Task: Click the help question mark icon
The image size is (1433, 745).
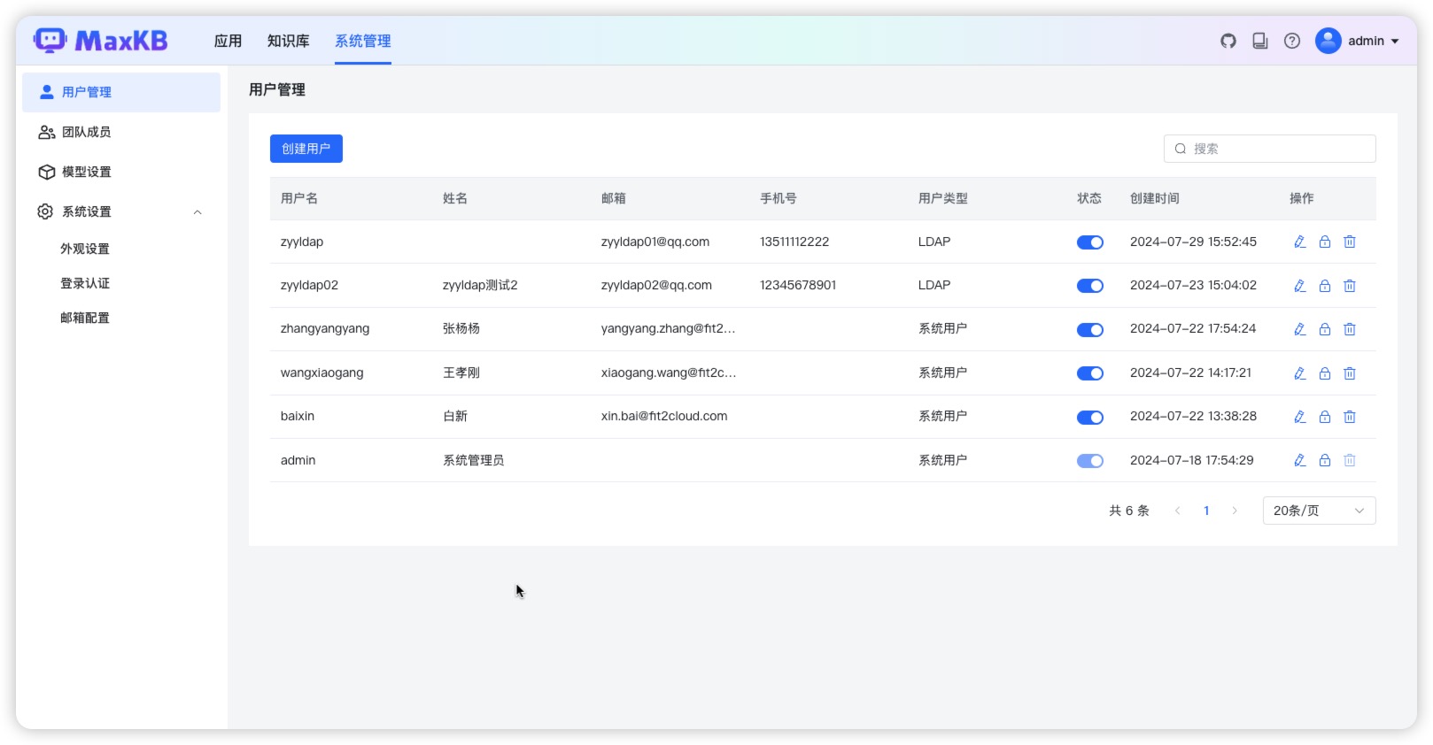Action: (1292, 41)
